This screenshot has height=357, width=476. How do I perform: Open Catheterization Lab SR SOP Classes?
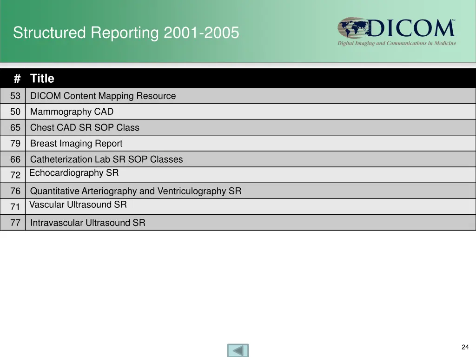(x=106, y=159)
